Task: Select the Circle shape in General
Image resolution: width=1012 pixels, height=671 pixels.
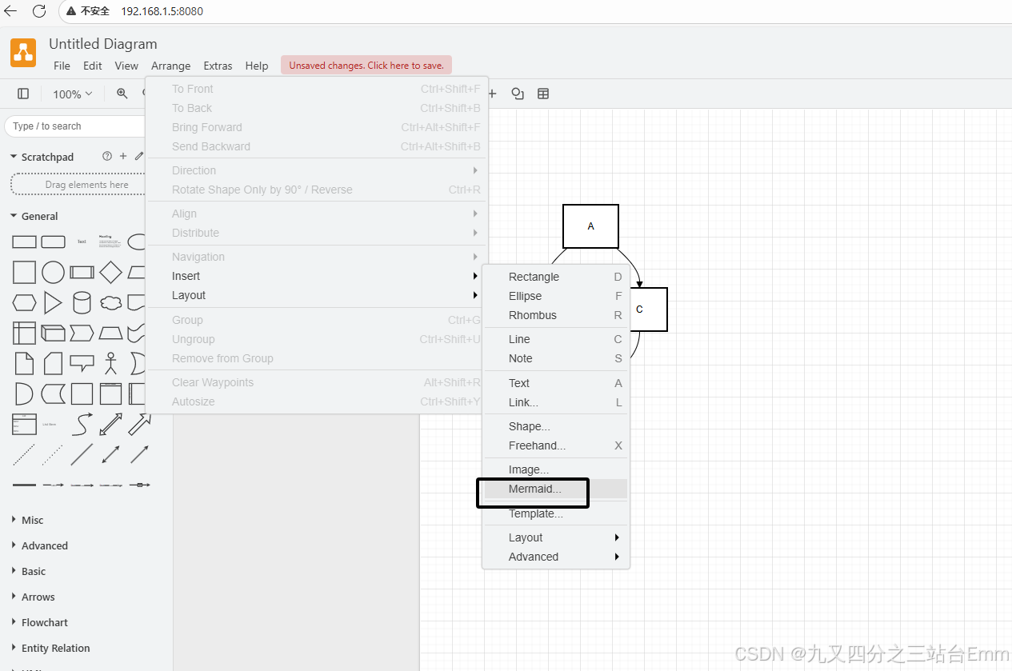Action: [x=54, y=273]
